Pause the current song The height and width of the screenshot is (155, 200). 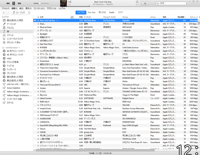pyautogui.click(x=14, y=3)
